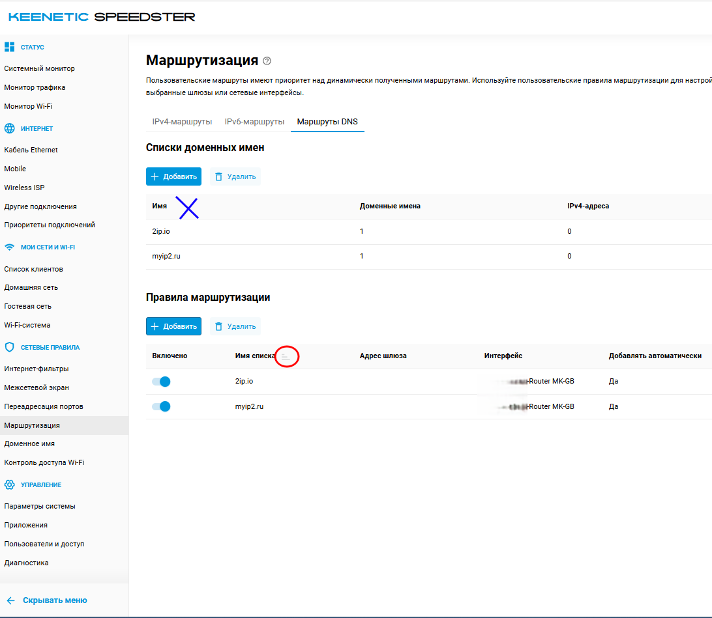Image resolution: width=712 pixels, height=618 pixels.
Task: Click the sort icon beside Имя списка
Action: 286,356
